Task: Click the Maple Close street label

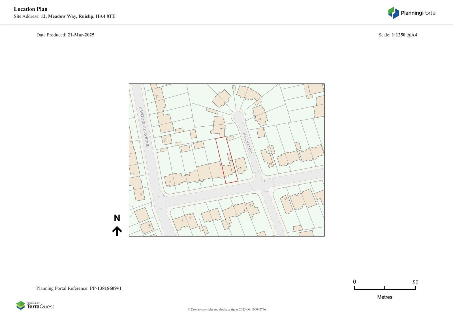Action: 247,143
